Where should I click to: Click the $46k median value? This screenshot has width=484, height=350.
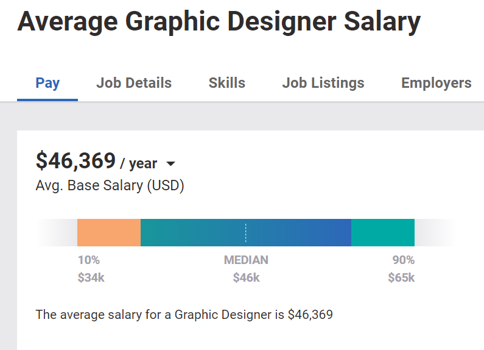(246, 277)
